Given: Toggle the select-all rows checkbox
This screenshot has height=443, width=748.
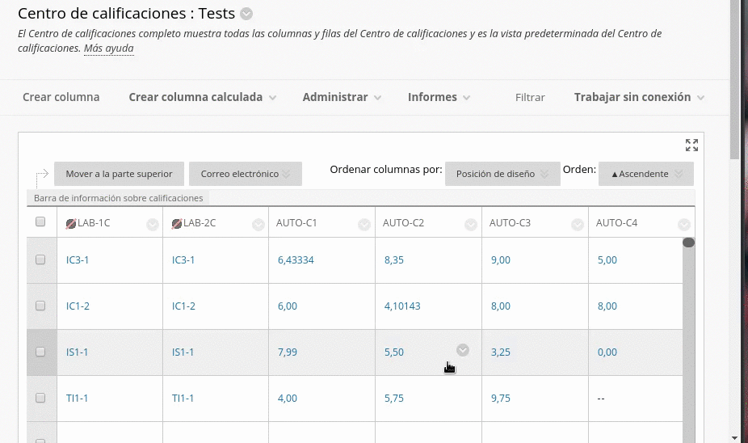Looking at the screenshot, I should pyautogui.click(x=40, y=222).
